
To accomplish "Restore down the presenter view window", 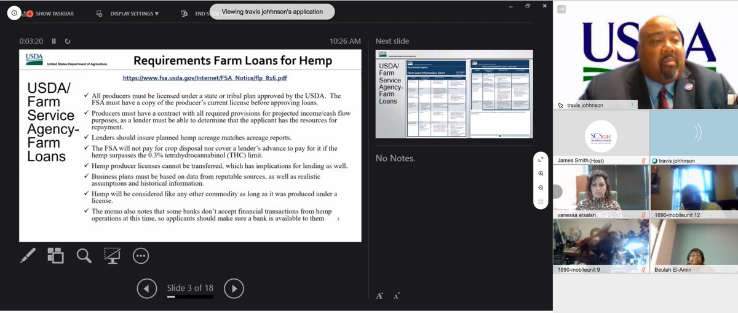I will click(528, 6).
